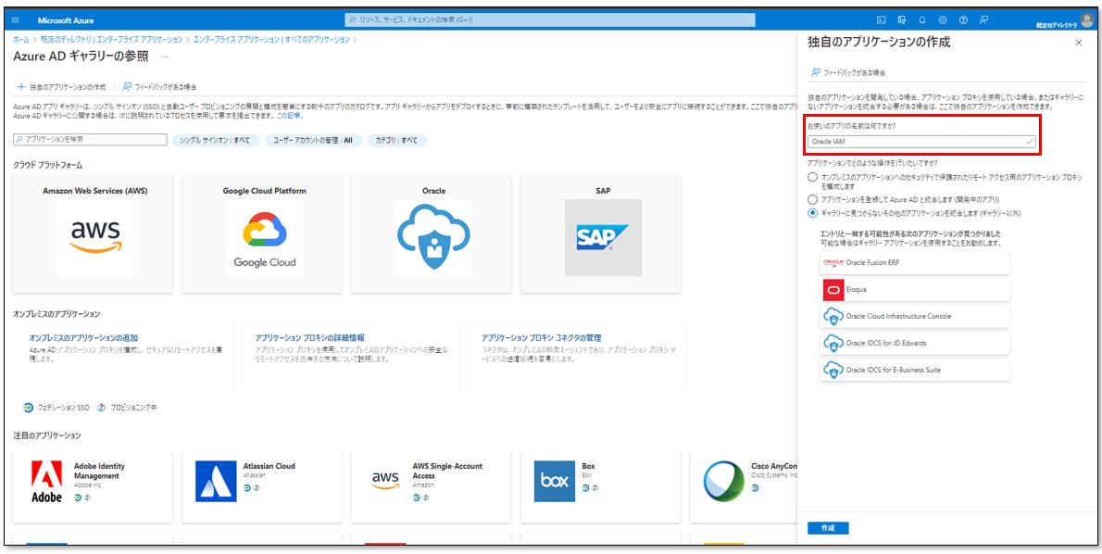
Task: Select the on-premises application proxy radio option
Action: [x=812, y=176]
